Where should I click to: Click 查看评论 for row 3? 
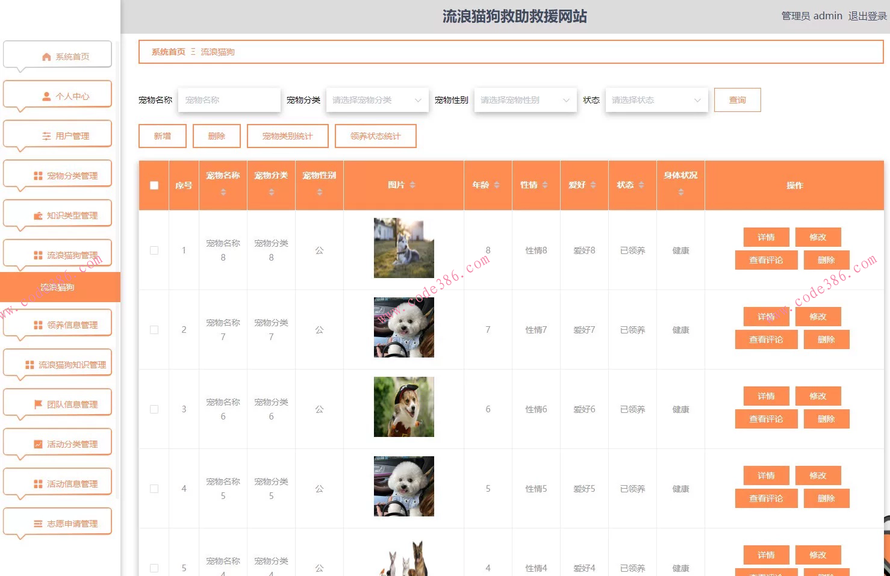[x=766, y=419]
